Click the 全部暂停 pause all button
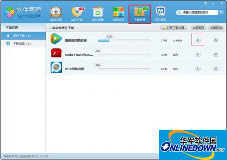Image resolution: width=227 pixels, height=160 pixels. pos(198,28)
